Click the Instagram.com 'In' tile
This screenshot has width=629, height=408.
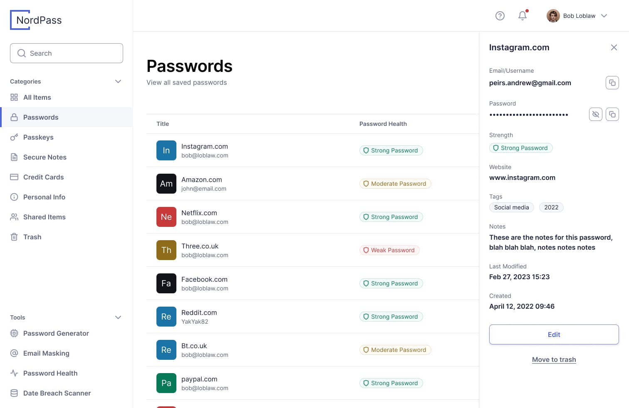point(166,150)
